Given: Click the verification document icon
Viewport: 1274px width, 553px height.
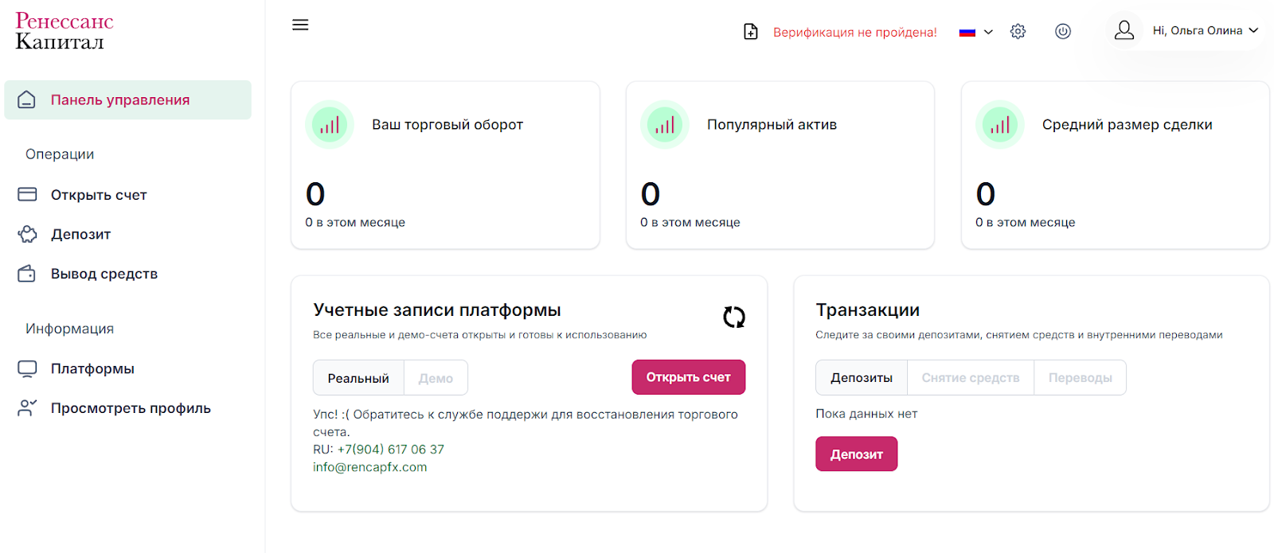Looking at the screenshot, I should [750, 32].
